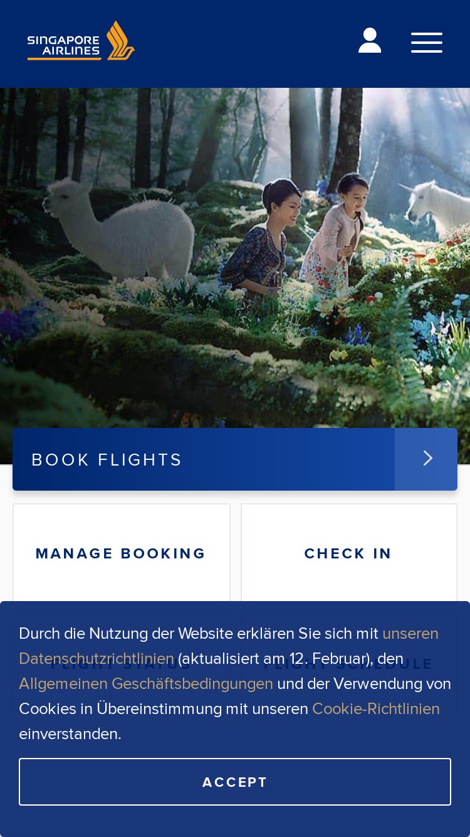Screen dimensions: 470x837
Task: Open the user profile login icon
Action: (370, 41)
